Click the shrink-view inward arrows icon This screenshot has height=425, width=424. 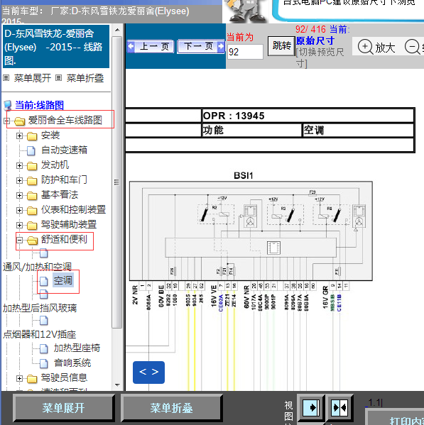tap(339, 407)
